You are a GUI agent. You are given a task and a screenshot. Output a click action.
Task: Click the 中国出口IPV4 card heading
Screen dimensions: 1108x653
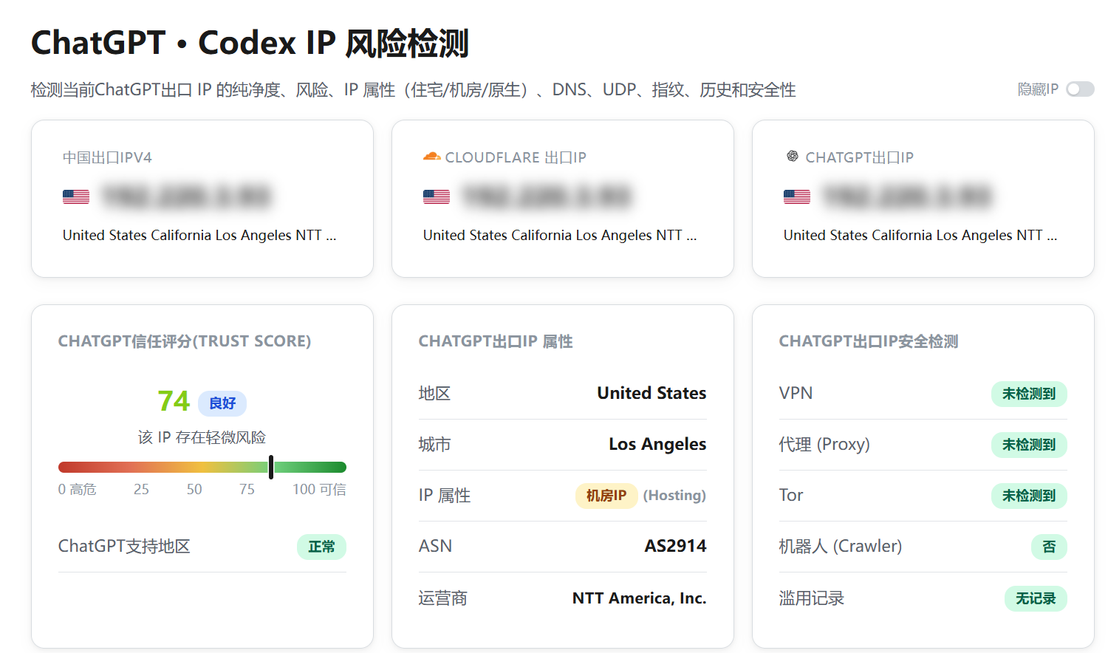click(107, 157)
